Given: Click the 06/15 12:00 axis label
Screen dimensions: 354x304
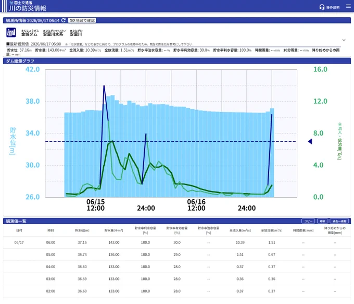Looking at the screenshot, I should pyautogui.click(x=95, y=205).
